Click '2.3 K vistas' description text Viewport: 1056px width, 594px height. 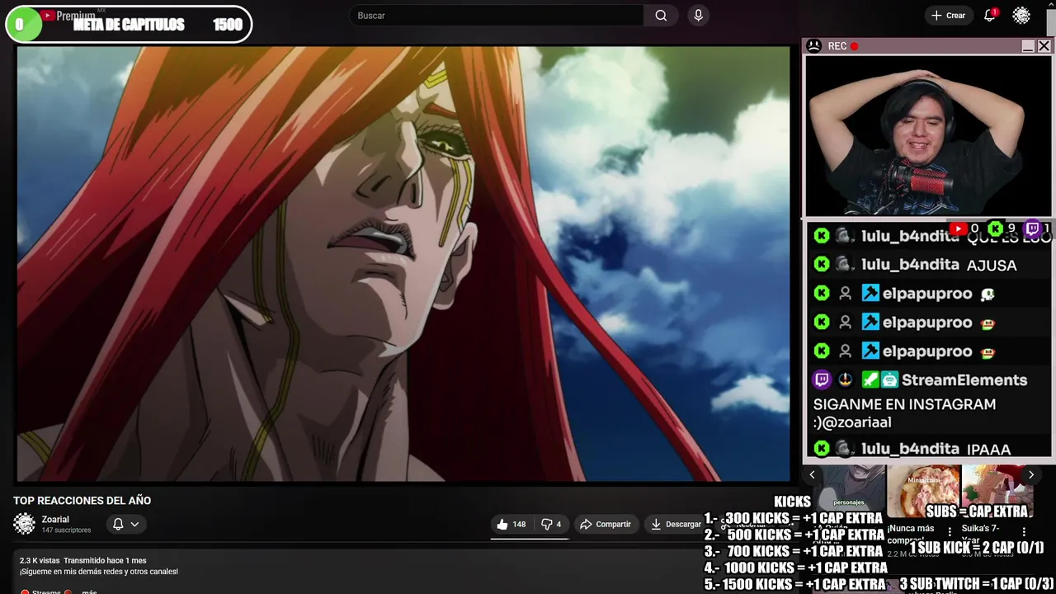[40, 561]
